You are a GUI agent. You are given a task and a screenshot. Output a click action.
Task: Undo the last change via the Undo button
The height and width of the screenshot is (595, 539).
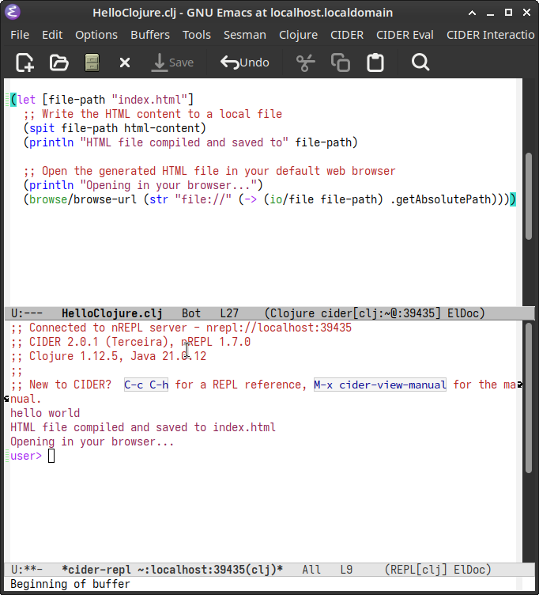245,63
